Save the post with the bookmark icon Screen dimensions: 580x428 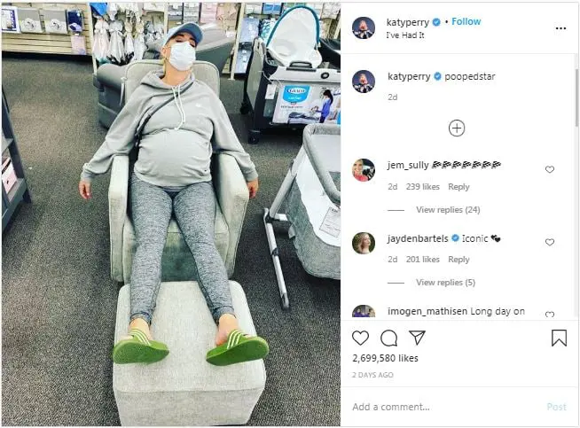tap(559, 338)
